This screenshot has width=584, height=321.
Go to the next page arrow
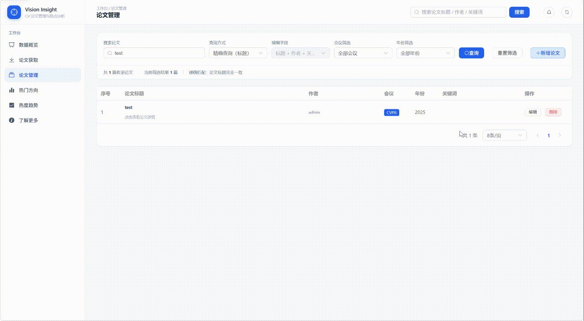(x=560, y=135)
